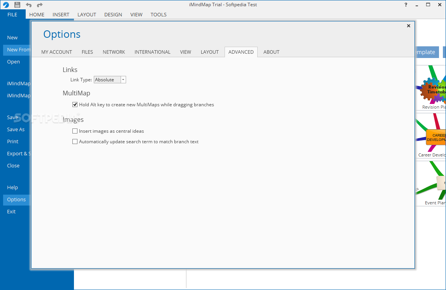446x290 pixels.
Task: Select the ADVANCED tab
Action: point(241,52)
